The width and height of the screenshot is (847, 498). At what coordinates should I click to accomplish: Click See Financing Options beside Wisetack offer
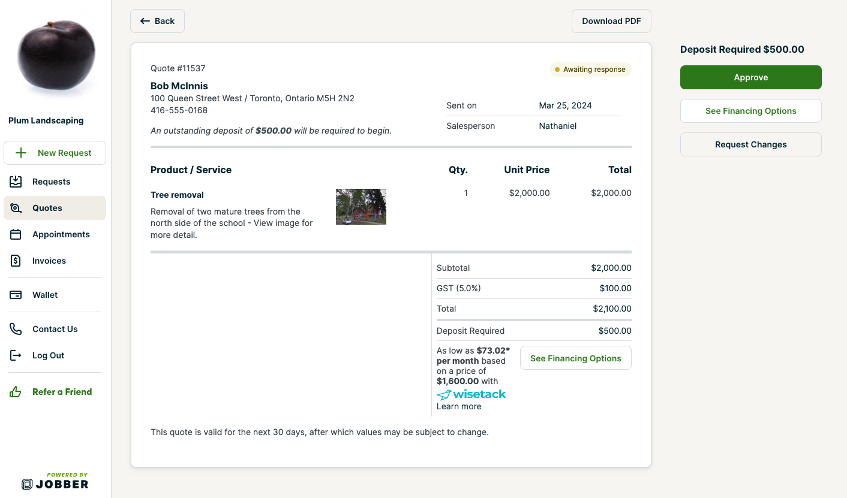(575, 358)
